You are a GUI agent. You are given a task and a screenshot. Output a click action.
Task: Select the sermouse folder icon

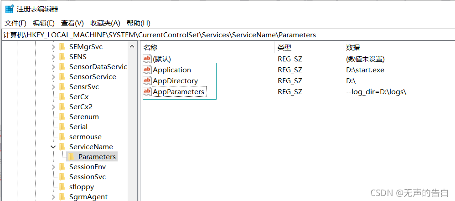(x=62, y=136)
